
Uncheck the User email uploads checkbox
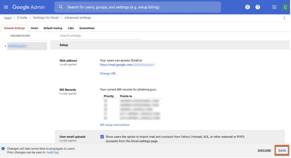(102, 137)
